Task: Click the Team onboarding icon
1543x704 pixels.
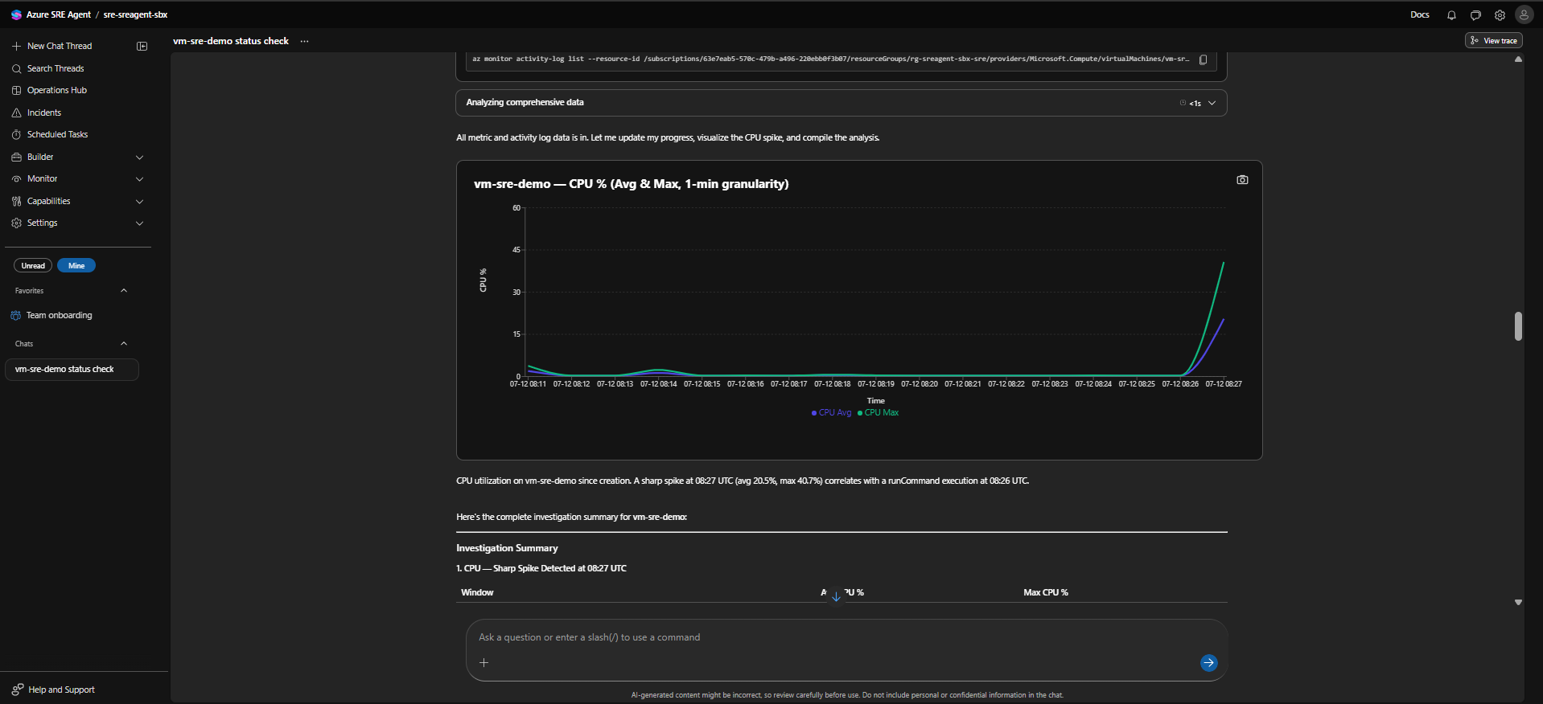Action: click(x=15, y=315)
